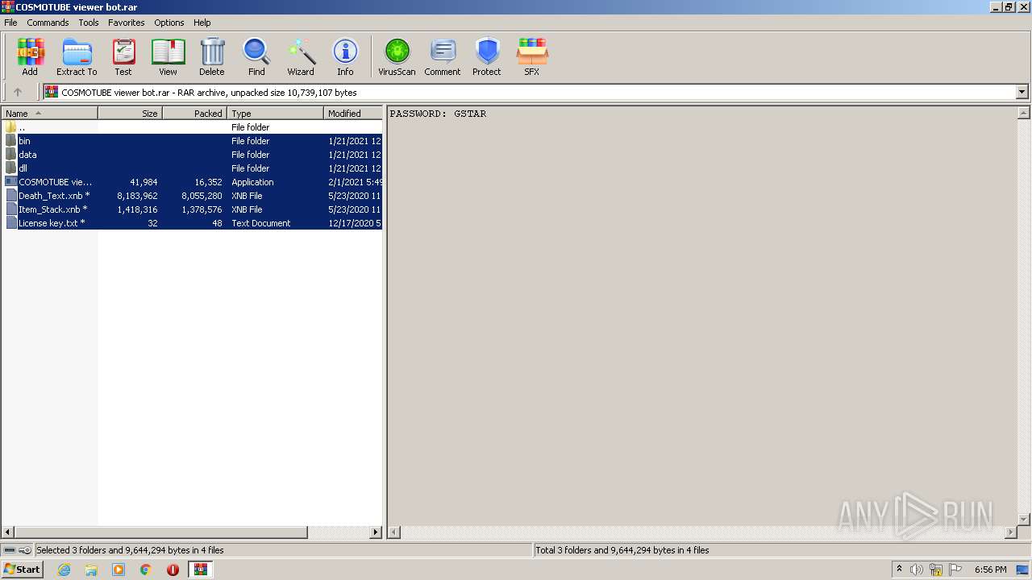Sort by Size column header
The height and width of the screenshot is (580, 1032).
130,114
